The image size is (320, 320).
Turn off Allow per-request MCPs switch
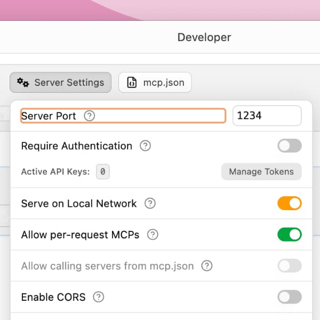tap(290, 235)
